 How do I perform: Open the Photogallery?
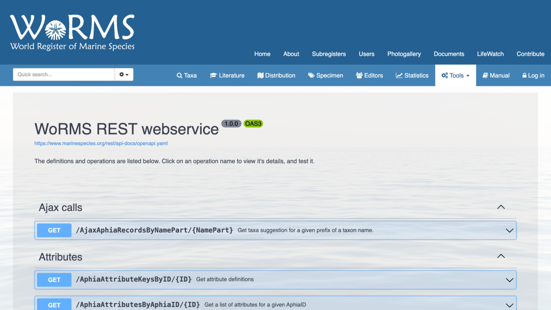click(x=404, y=54)
